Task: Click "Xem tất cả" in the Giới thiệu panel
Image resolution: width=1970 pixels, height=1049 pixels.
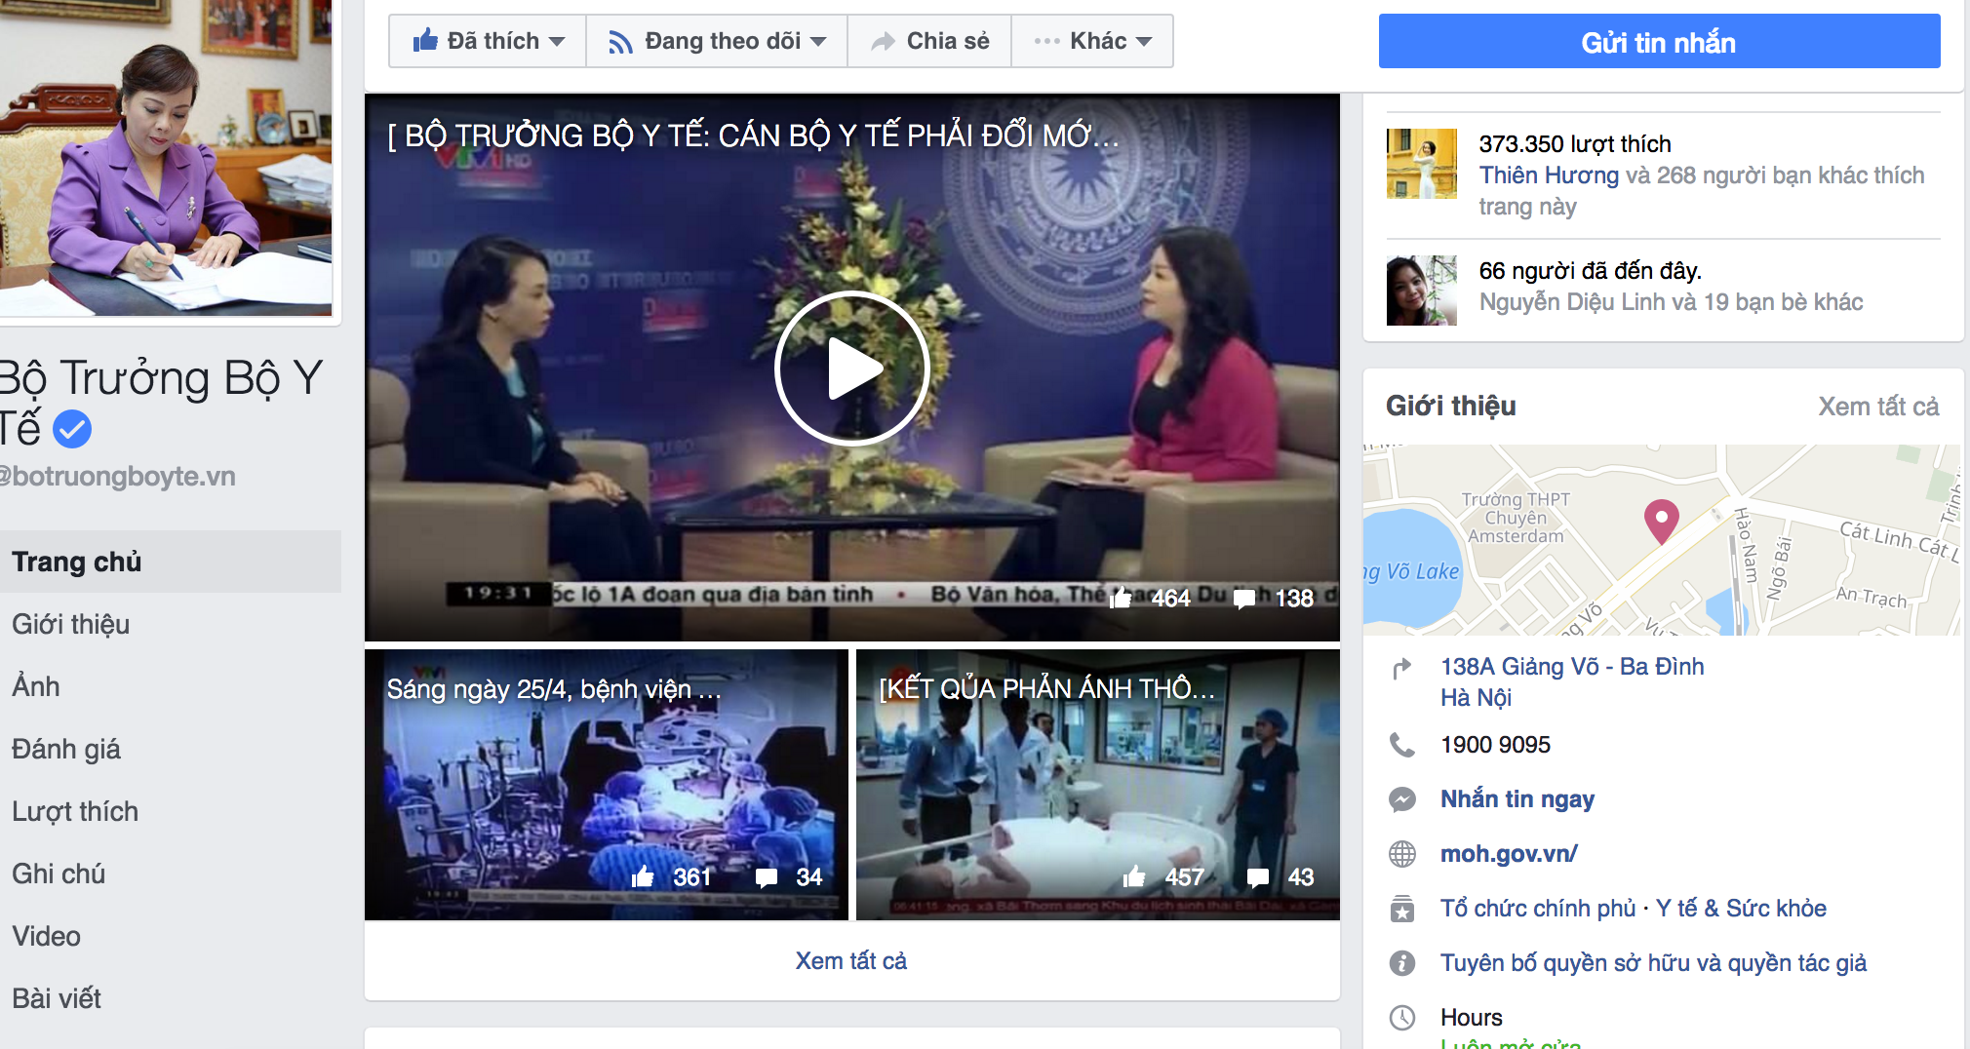Action: coord(1878,407)
